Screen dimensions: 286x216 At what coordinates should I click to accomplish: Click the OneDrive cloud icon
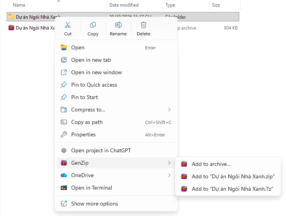point(64,175)
